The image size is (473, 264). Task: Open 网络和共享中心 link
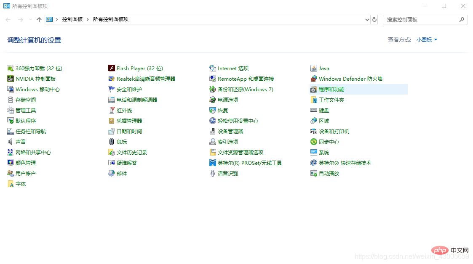pos(33,152)
